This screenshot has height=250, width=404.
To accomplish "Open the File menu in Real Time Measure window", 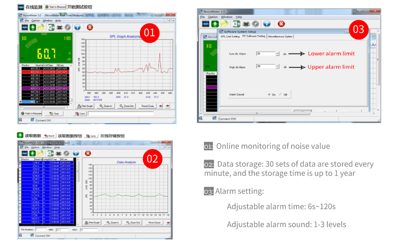I will click(27, 20).
